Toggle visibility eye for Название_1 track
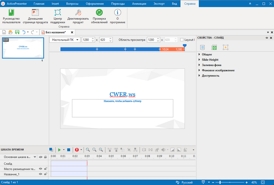The height and width of the screenshot is (185, 274). [41, 174]
